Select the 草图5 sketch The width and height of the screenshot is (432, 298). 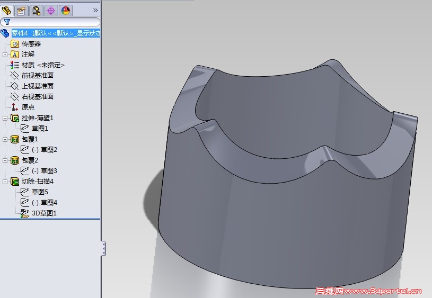(x=40, y=192)
